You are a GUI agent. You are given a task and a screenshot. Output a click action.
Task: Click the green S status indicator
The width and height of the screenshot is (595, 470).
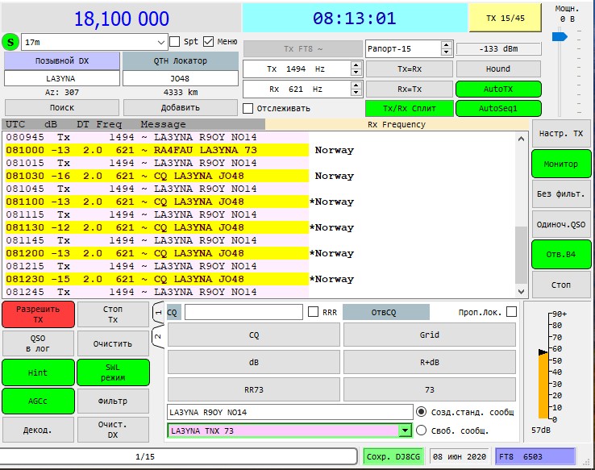tap(11, 42)
